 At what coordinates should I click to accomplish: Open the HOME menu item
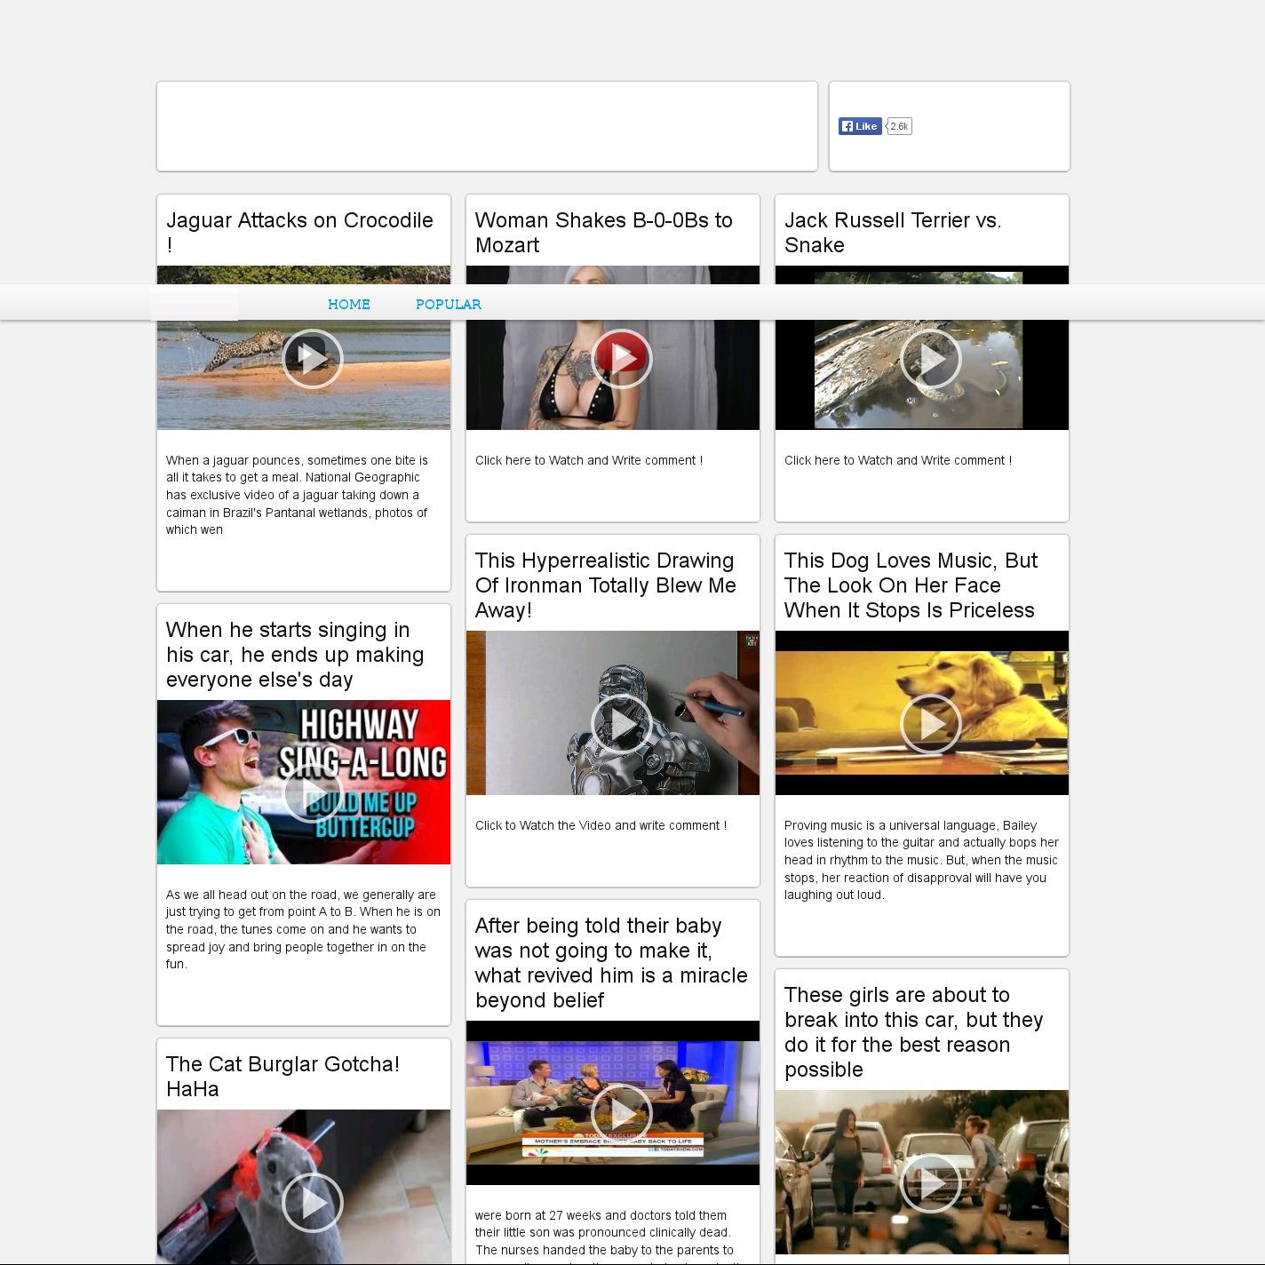[x=348, y=304]
